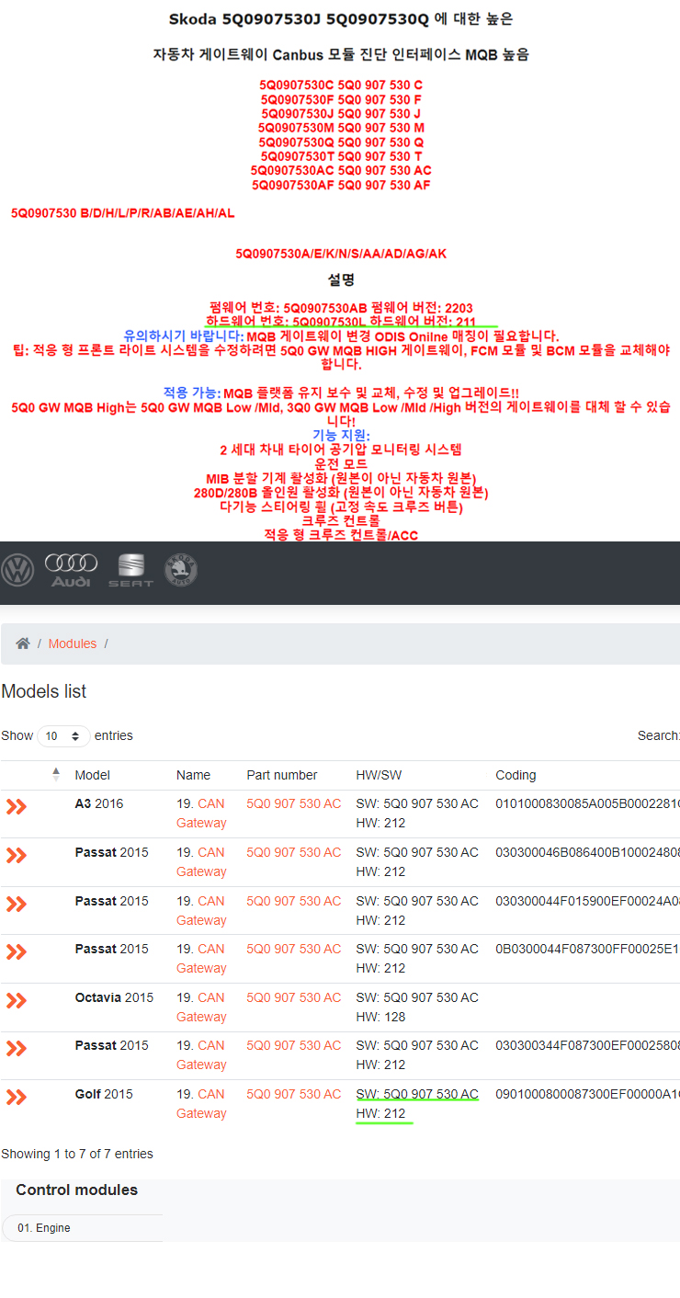This screenshot has height=1298, width=680.
Task: Click coding 0901000800087300EF value
Action: 587,1094
